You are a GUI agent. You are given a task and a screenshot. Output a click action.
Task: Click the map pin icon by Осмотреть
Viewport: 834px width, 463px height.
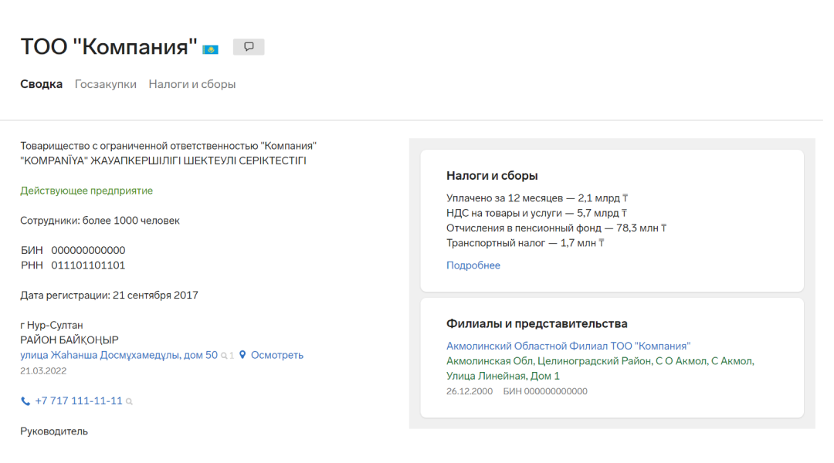click(x=242, y=356)
